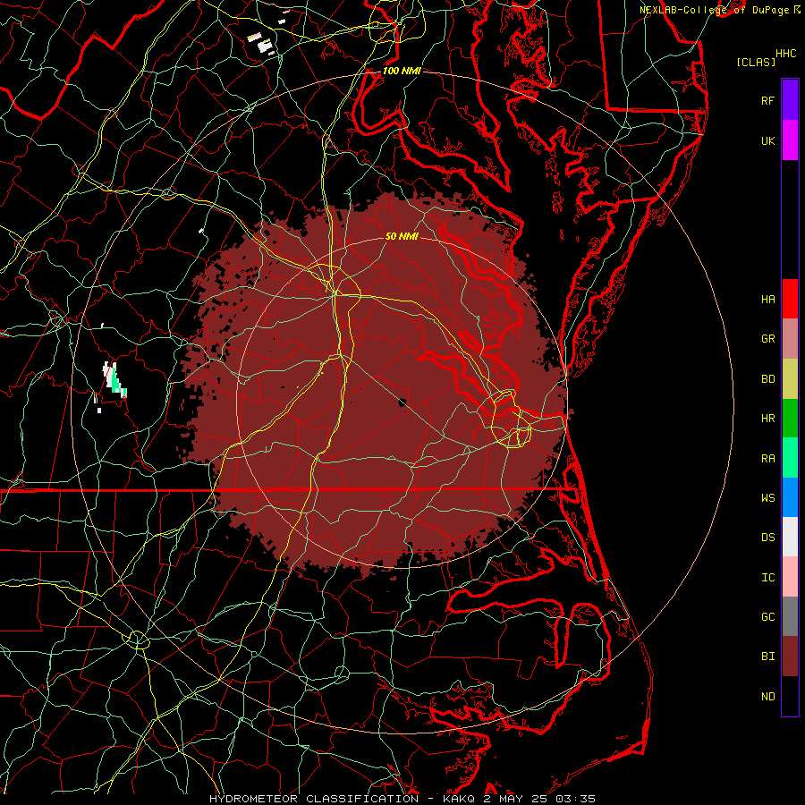
Task: Click the GC legend label
Action: point(767,616)
